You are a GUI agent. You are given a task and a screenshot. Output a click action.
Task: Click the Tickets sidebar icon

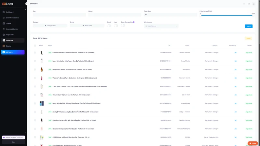coord(4,23)
